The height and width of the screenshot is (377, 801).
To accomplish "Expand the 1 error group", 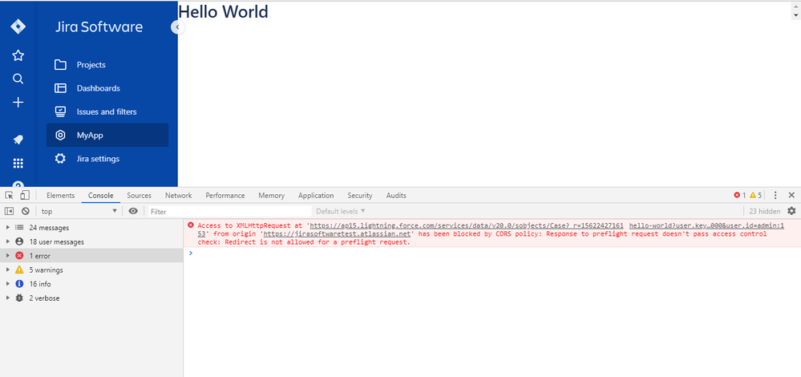I will [8, 255].
